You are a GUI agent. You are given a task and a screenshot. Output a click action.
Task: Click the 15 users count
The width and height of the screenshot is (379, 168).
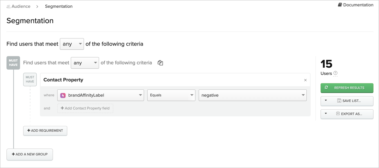(326, 64)
